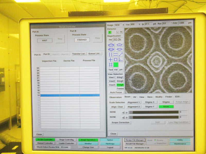Click the FOV value field
This screenshot has width=206, height=154.
(183, 23)
